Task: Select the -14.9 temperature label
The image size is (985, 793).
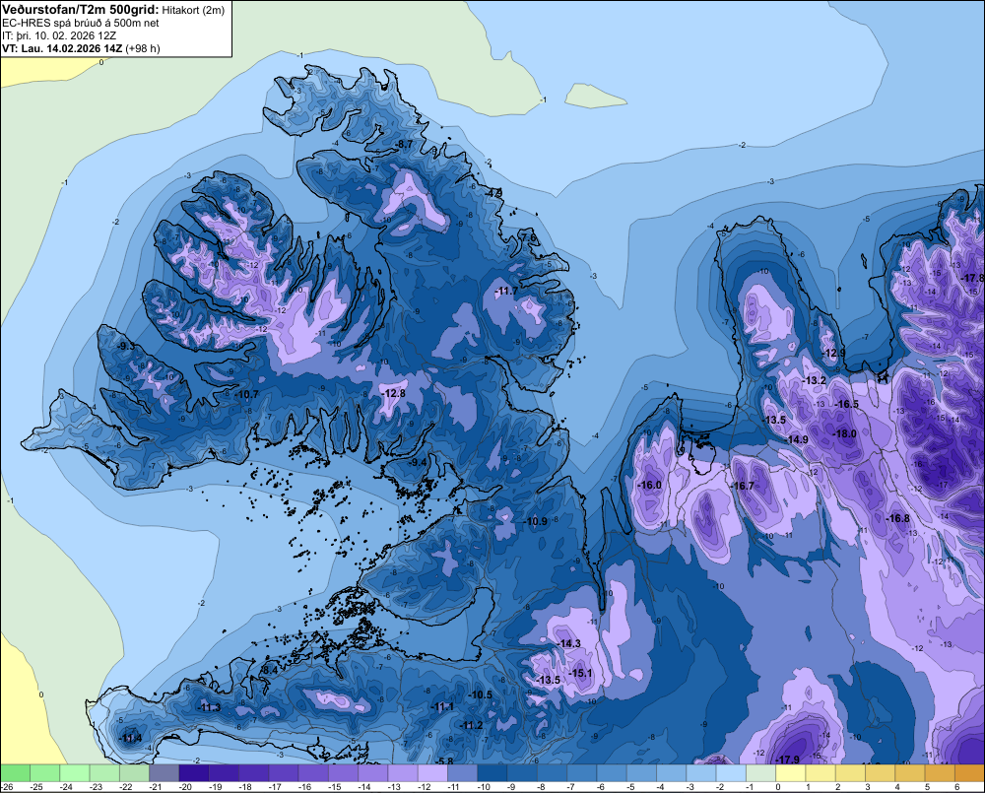Action: point(797,440)
